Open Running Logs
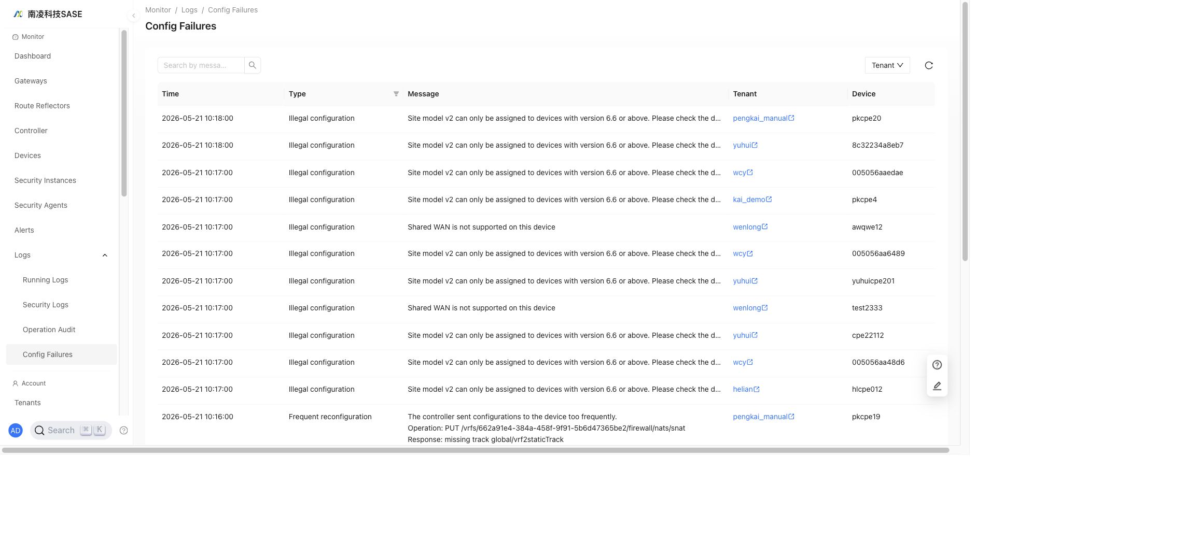The height and width of the screenshot is (556, 1200). click(46, 280)
